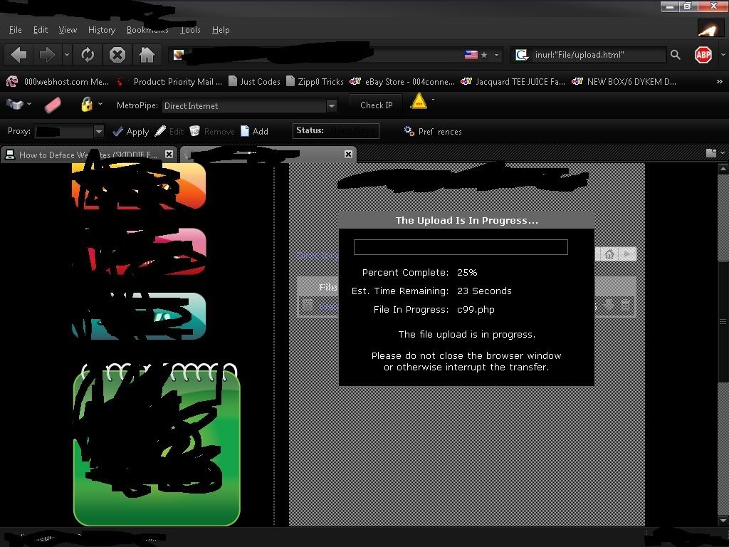This screenshot has width=729, height=547.
Task: Add a new proxy
Action: point(254,132)
